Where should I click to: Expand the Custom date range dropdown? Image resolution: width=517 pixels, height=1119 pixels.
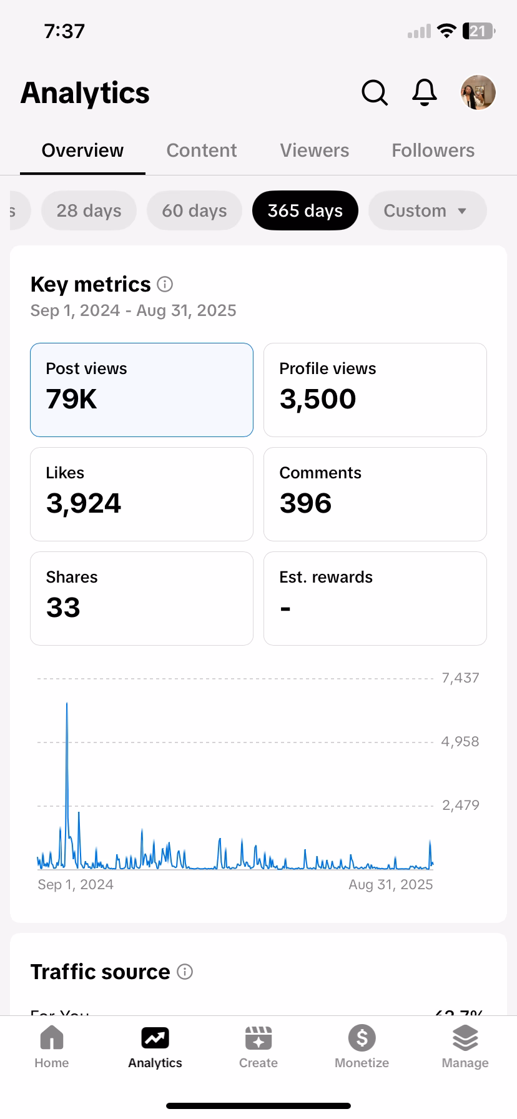(x=427, y=211)
